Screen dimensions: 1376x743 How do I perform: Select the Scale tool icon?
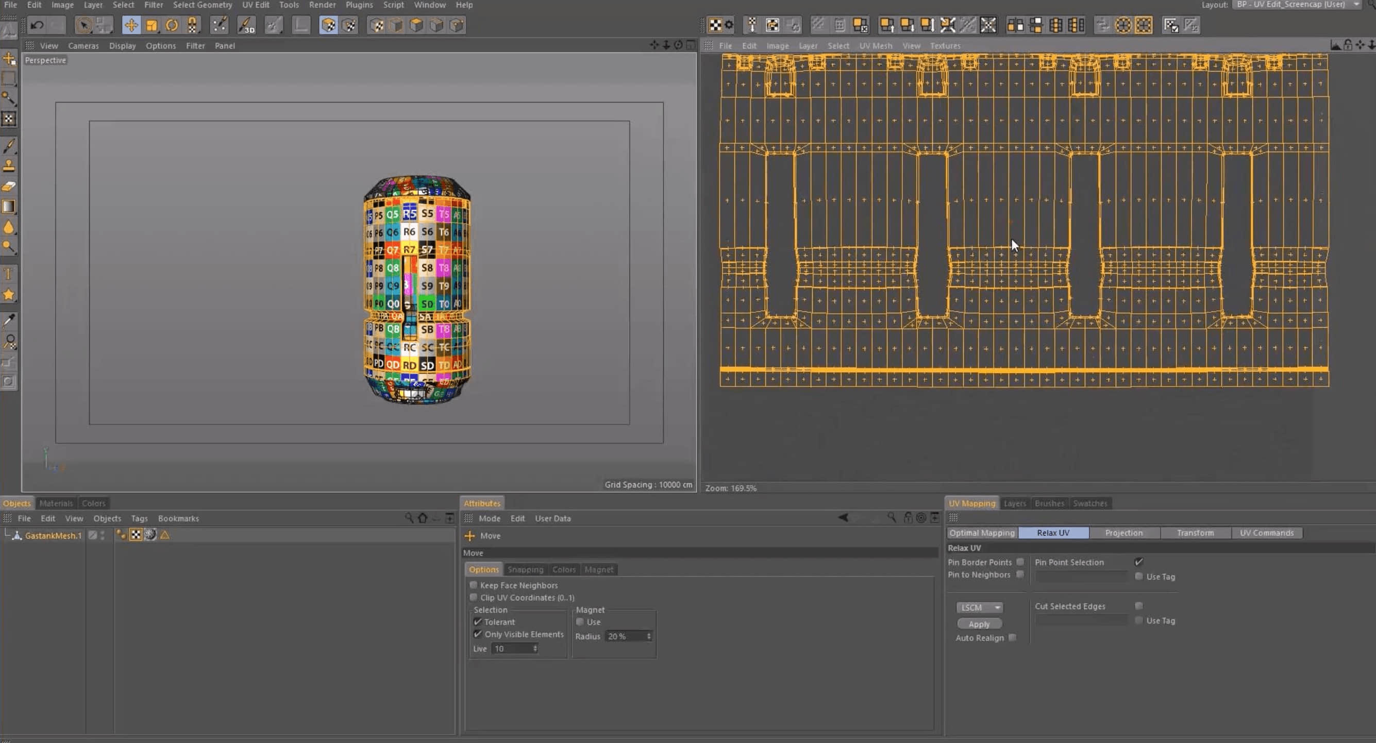(152, 25)
